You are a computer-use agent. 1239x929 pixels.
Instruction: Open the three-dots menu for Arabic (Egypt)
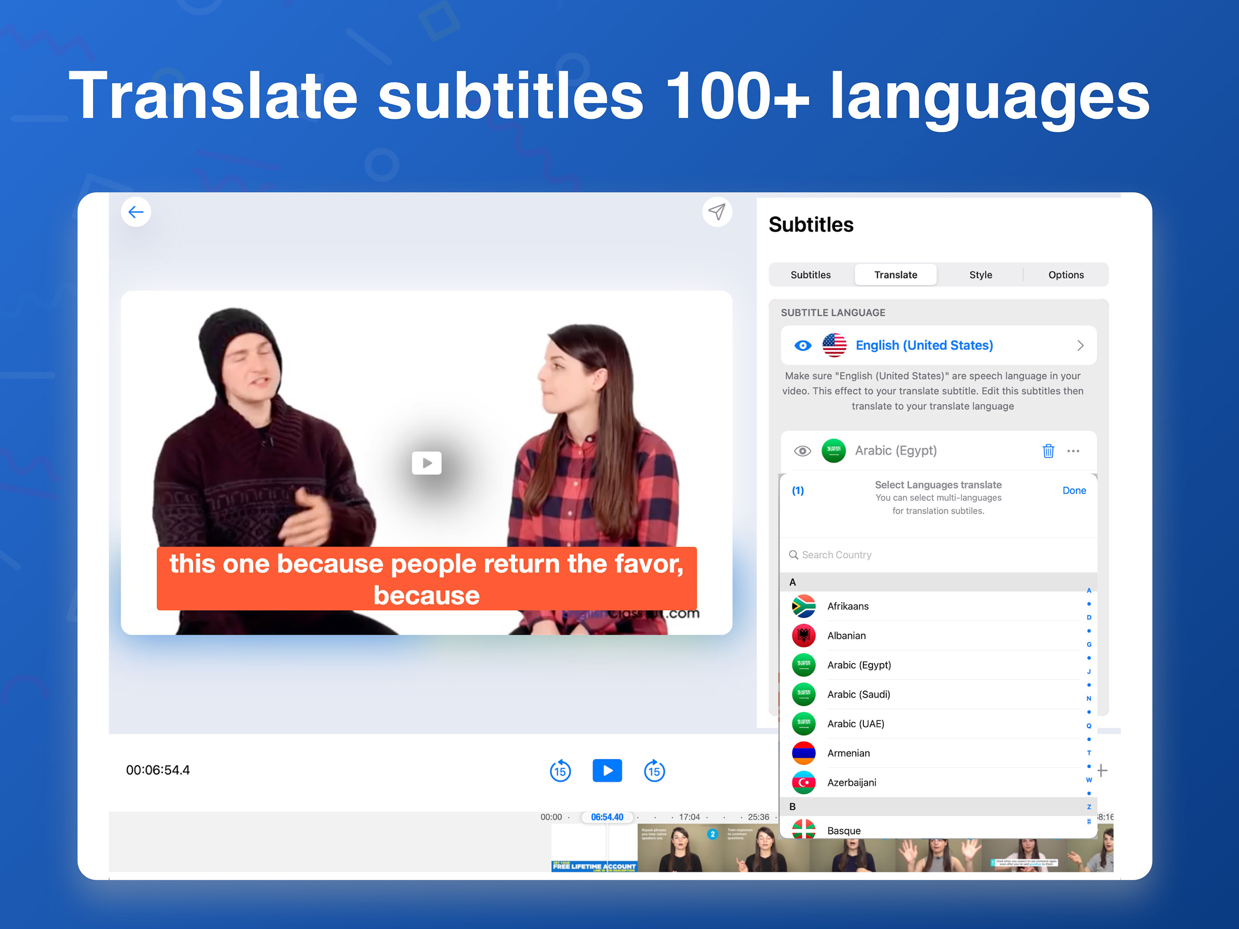tap(1073, 450)
